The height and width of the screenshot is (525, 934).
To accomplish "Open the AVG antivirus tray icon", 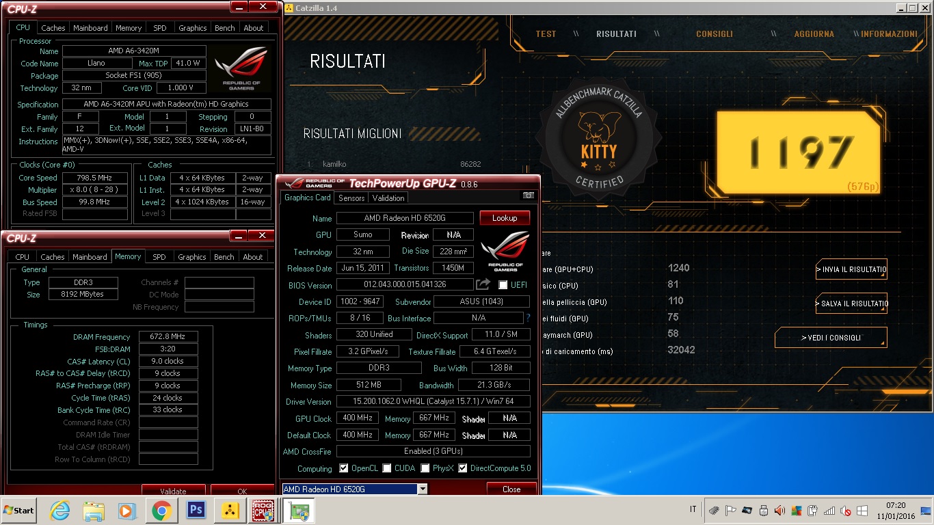I will click(797, 510).
